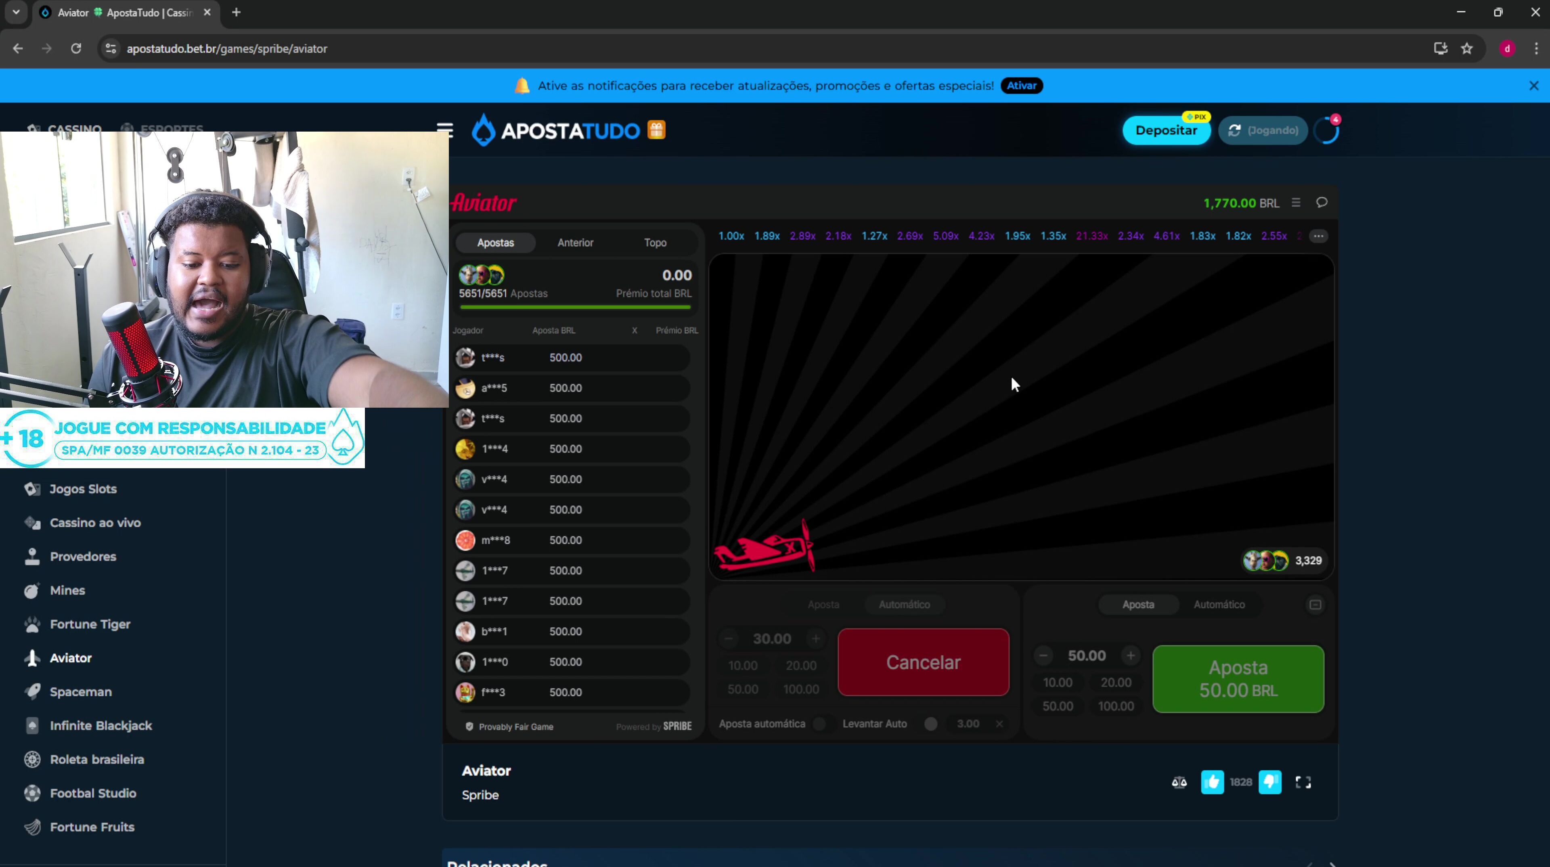Click player m***8 bet row
The width and height of the screenshot is (1550, 867).
(572, 540)
